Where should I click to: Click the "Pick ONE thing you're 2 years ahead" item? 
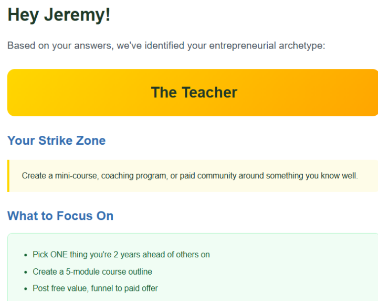121,255
